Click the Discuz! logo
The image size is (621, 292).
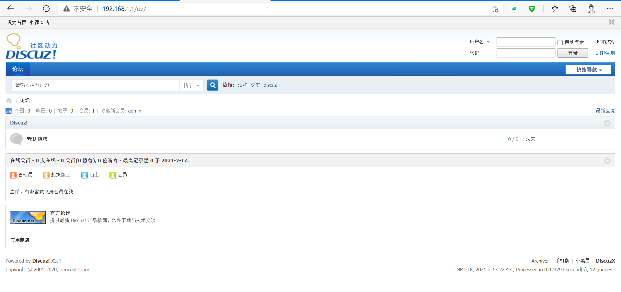pyautogui.click(x=31, y=47)
